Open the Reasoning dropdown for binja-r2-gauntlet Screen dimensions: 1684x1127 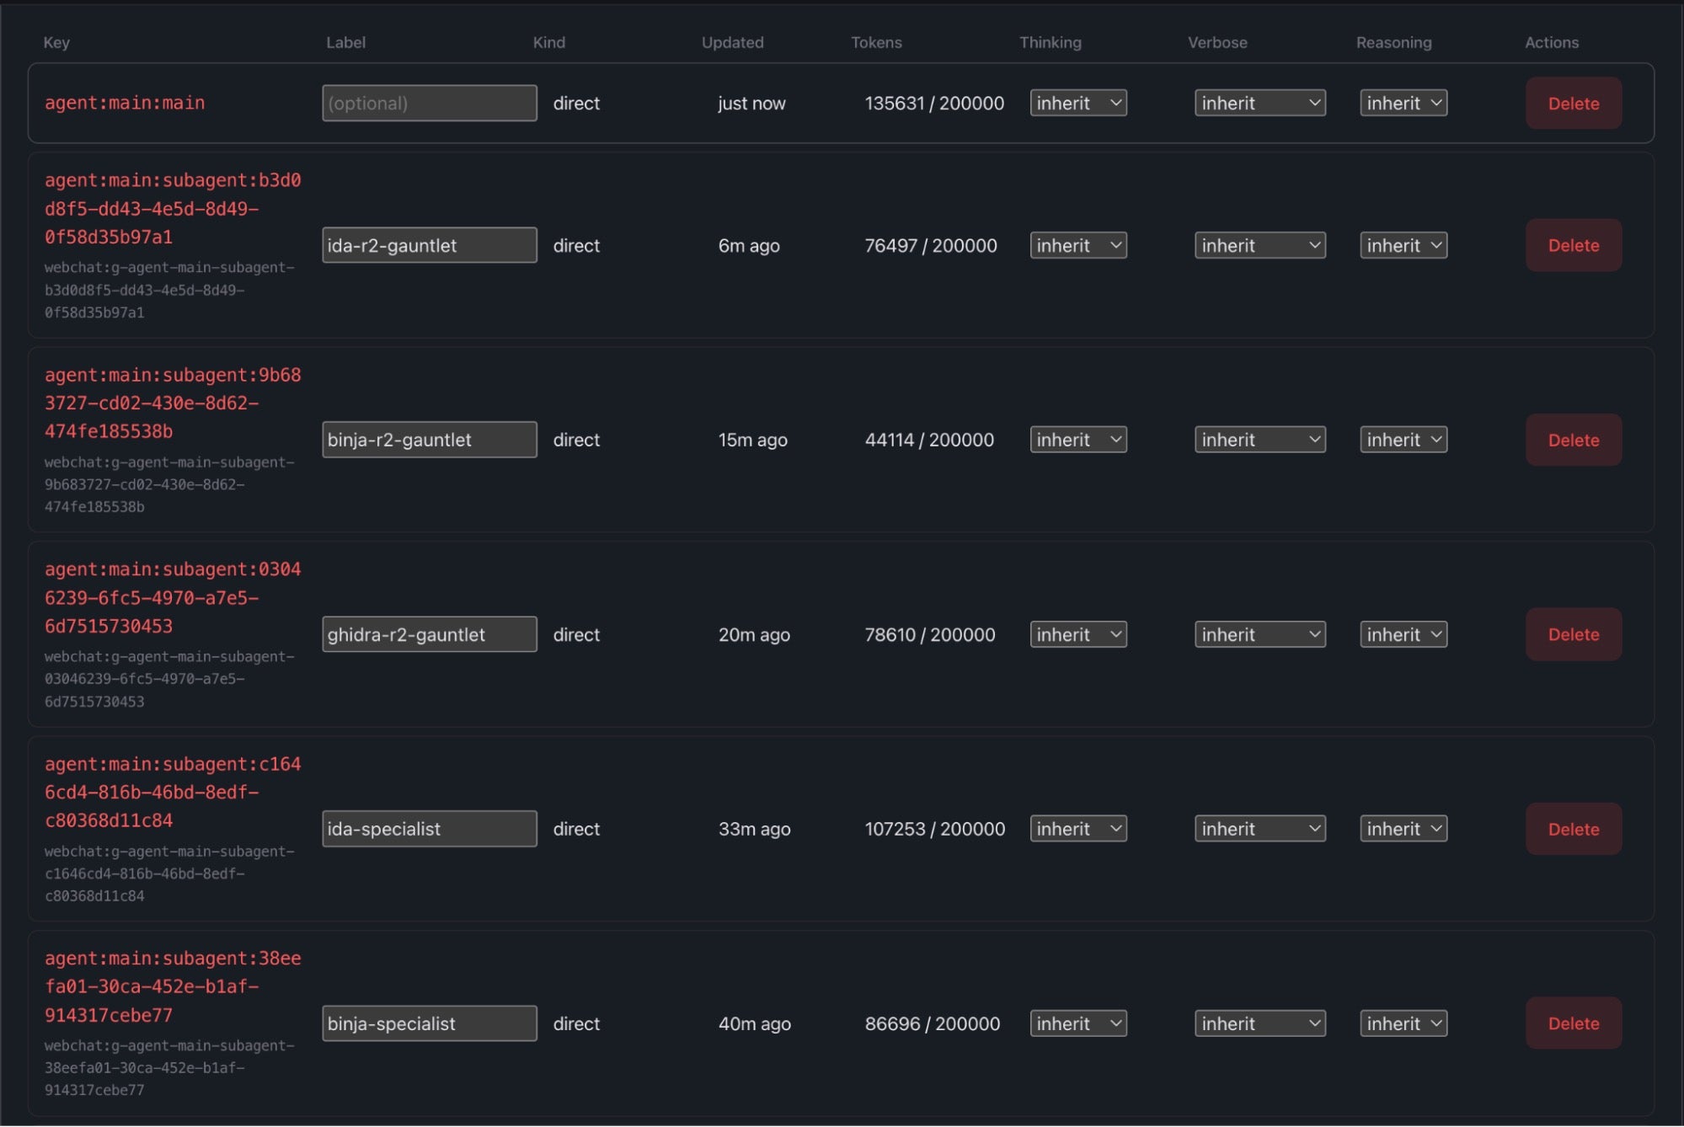tap(1402, 439)
